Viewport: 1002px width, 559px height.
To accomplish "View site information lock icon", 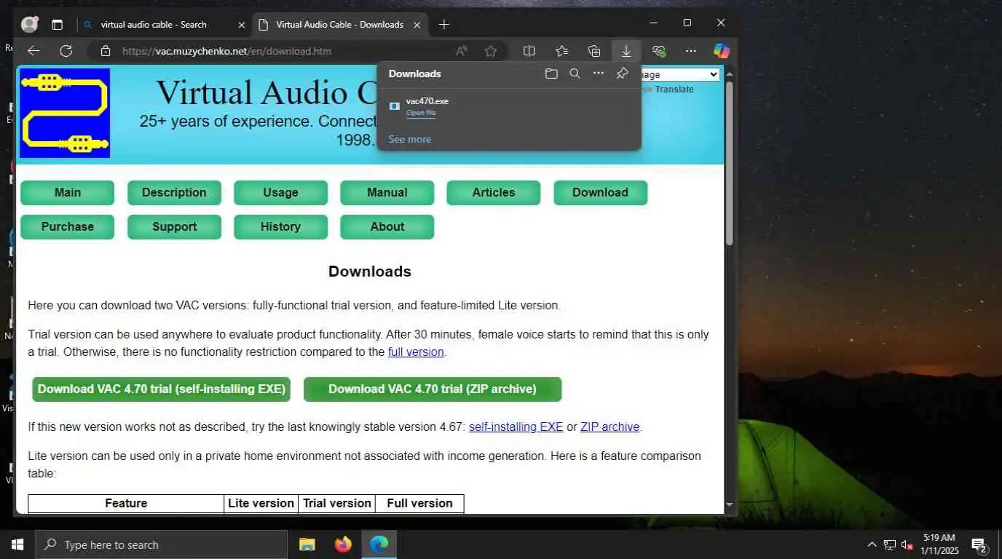I will tap(106, 51).
